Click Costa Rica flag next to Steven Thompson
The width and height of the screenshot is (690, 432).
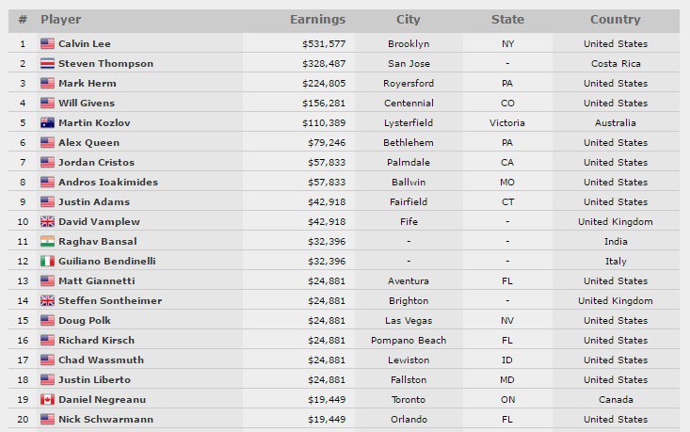point(47,63)
